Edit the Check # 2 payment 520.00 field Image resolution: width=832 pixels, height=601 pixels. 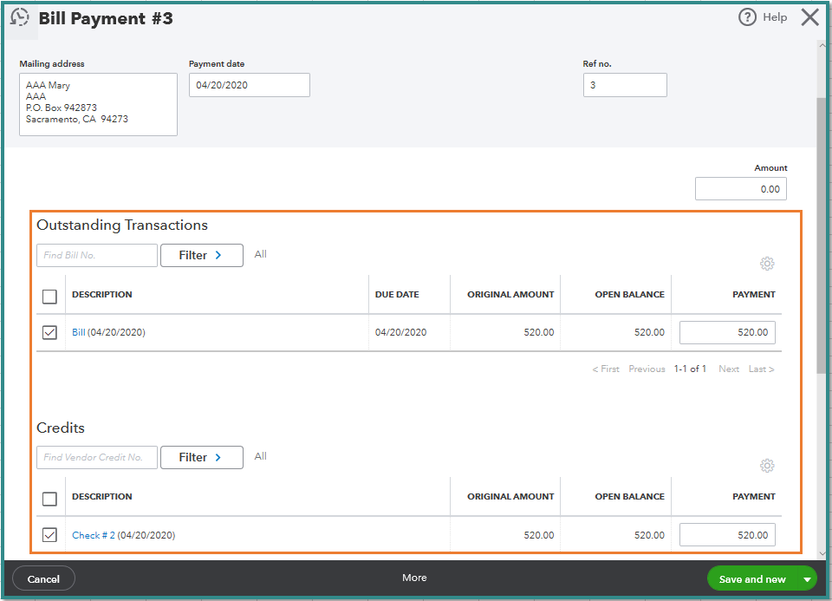tap(727, 534)
